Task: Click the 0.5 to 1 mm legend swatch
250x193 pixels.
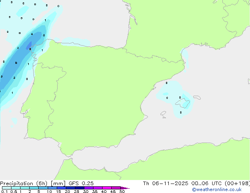Action: click(x=16, y=188)
